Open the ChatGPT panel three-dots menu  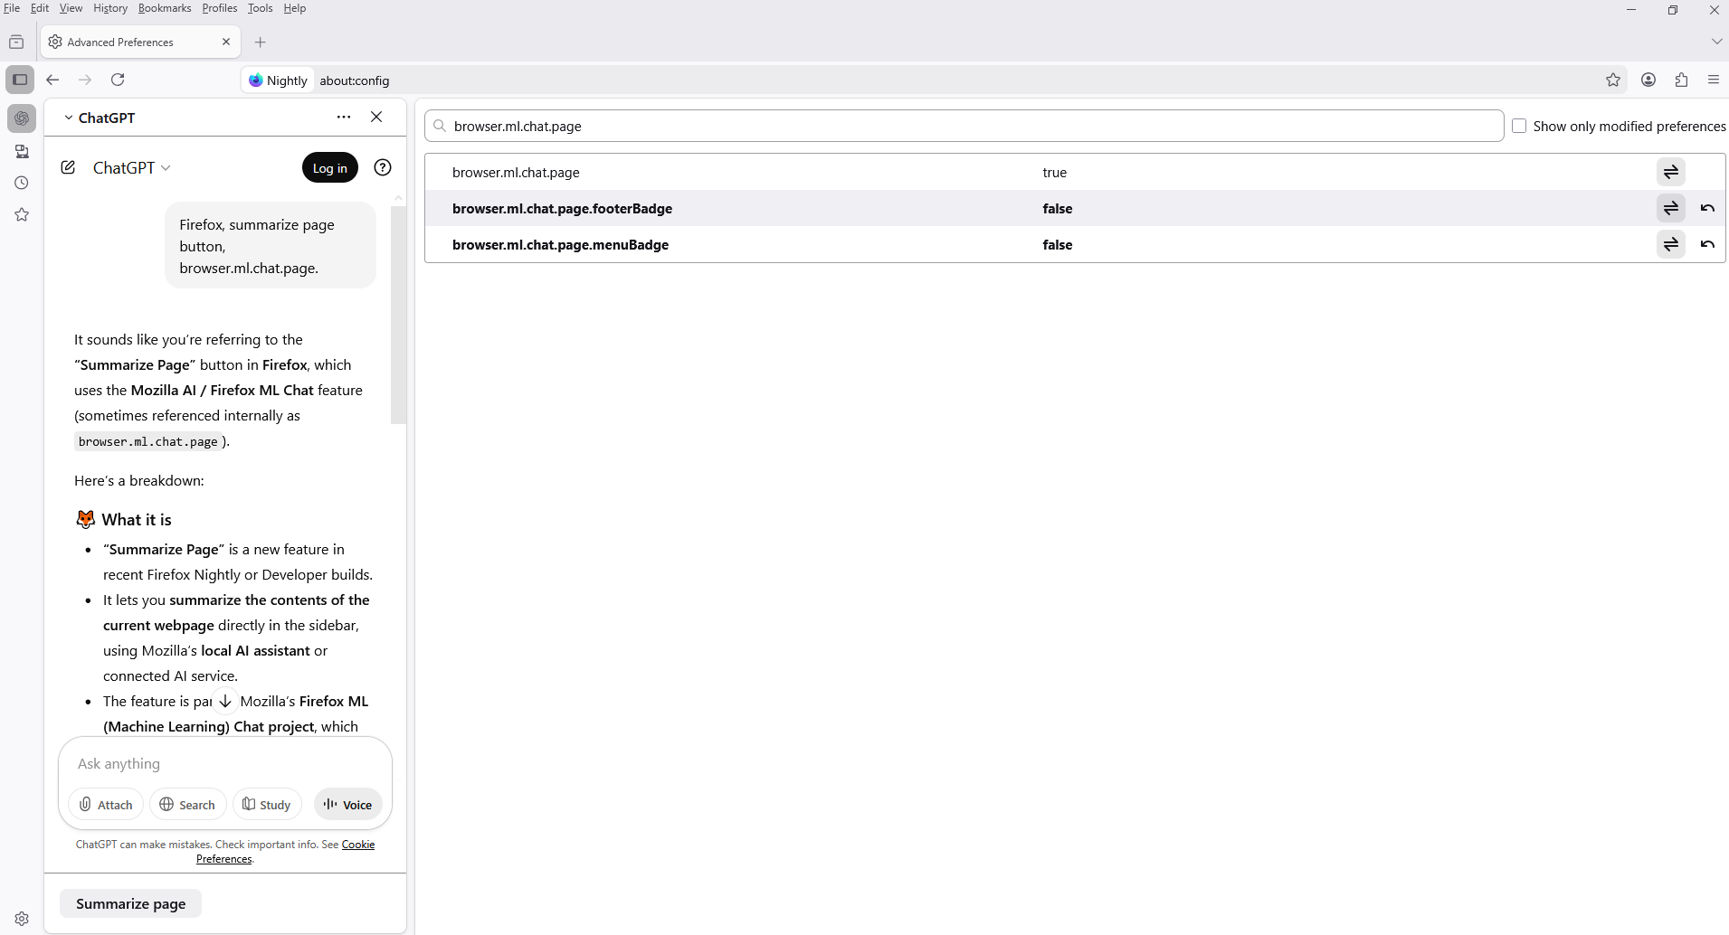[x=343, y=117]
